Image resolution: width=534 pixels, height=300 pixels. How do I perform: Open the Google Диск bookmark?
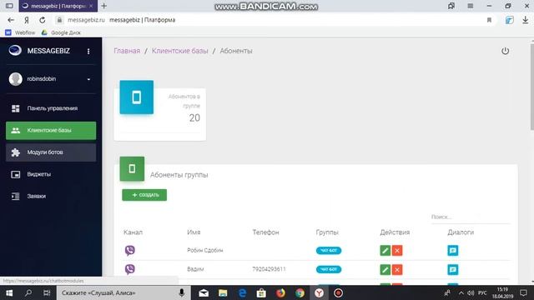pyautogui.click(x=61, y=32)
